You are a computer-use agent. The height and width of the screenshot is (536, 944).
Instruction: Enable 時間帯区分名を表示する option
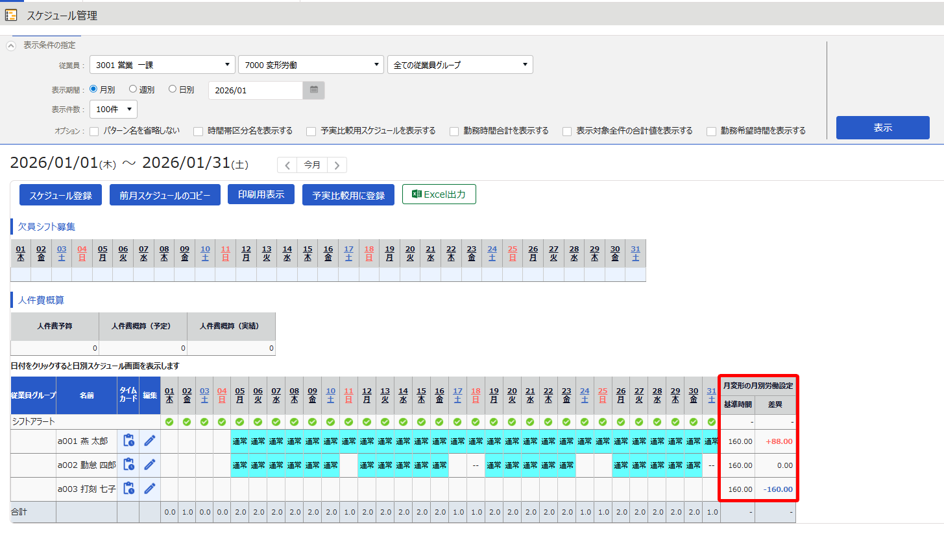(x=199, y=131)
